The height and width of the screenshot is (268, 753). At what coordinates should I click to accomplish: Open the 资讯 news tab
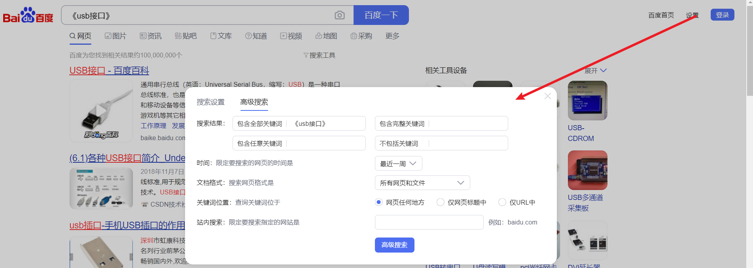pos(151,36)
